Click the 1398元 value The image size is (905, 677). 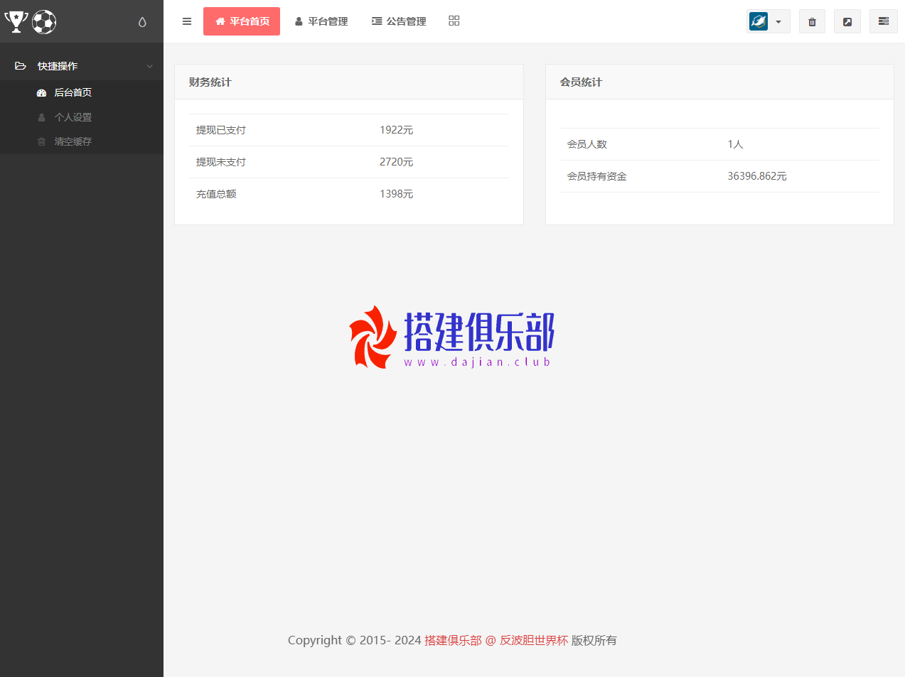396,194
